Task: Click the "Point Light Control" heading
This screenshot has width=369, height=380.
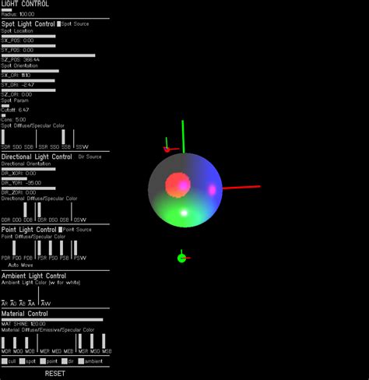Action: (x=29, y=230)
